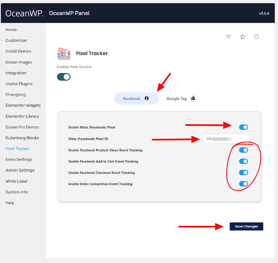Click the OceanWP Panel title

pyautogui.click(x=69, y=13)
